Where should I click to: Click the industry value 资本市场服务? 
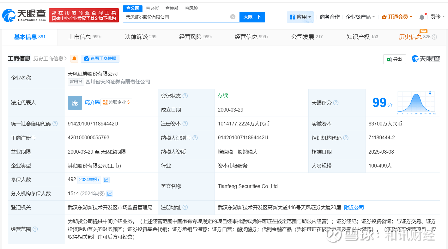(233, 166)
